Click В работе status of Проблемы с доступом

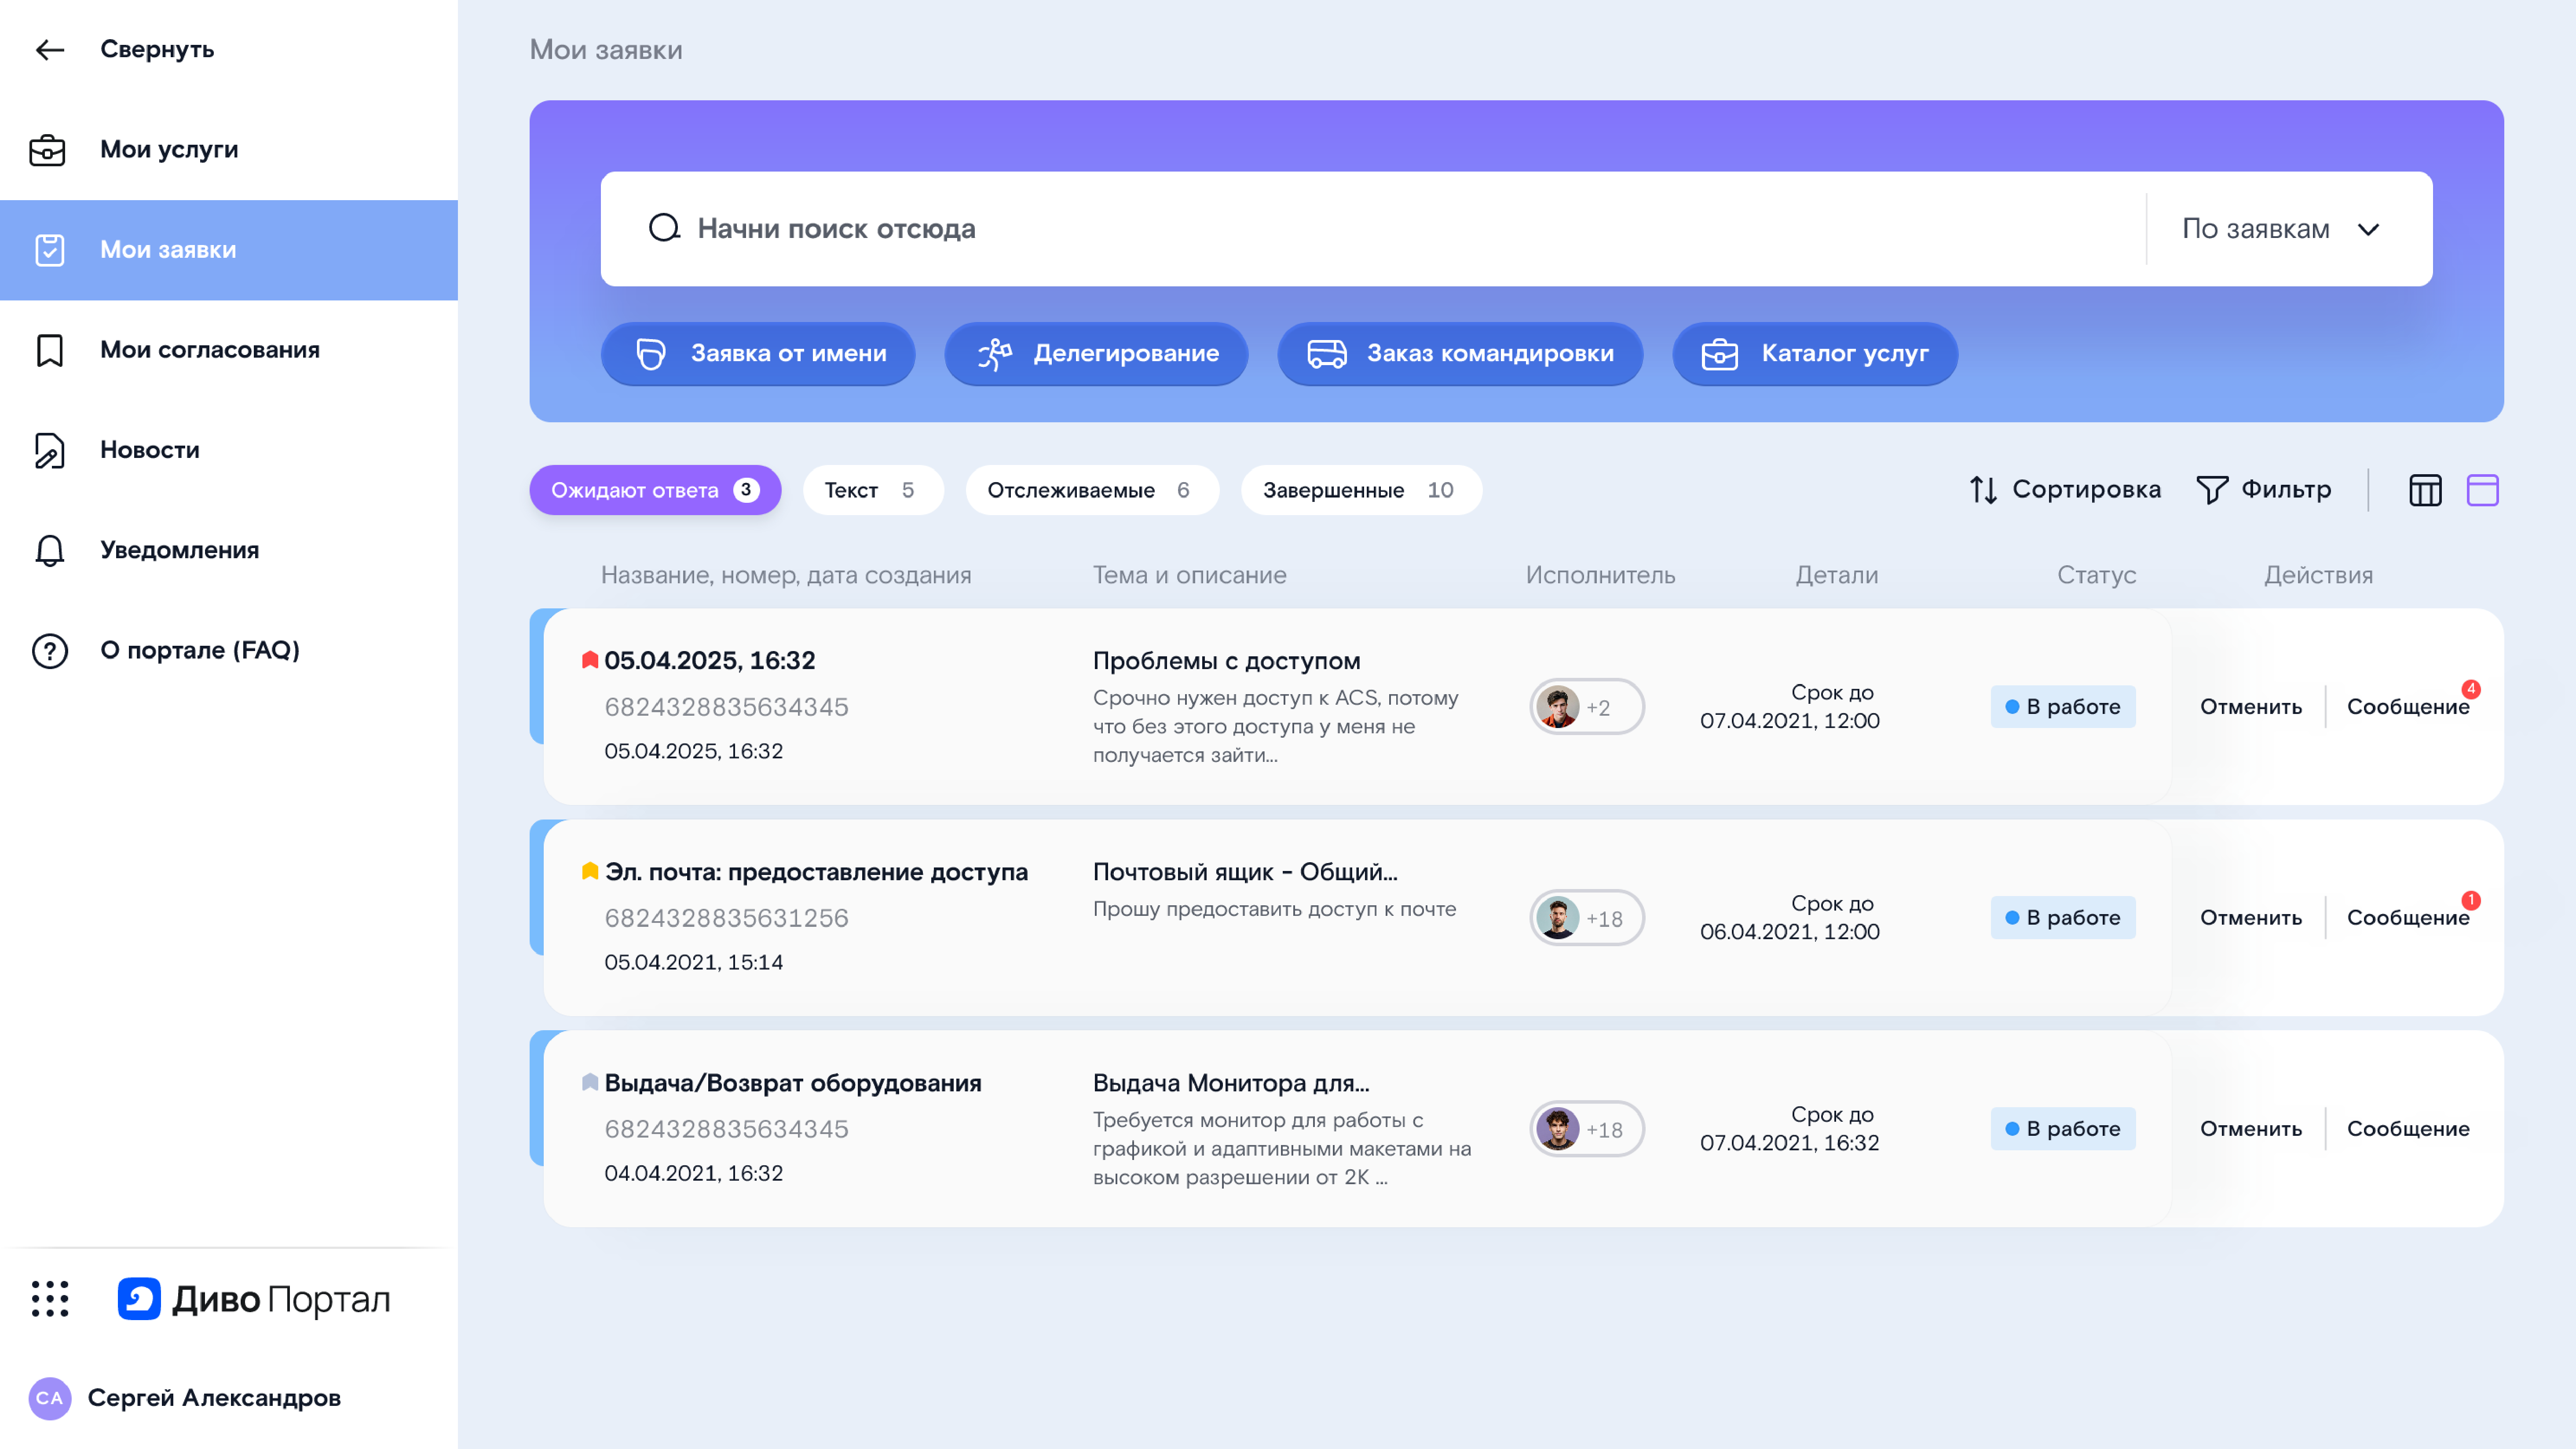(x=2063, y=707)
